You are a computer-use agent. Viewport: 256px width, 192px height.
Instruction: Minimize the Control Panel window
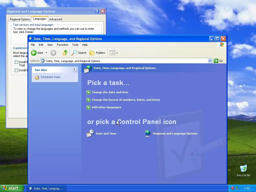[212, 39]
